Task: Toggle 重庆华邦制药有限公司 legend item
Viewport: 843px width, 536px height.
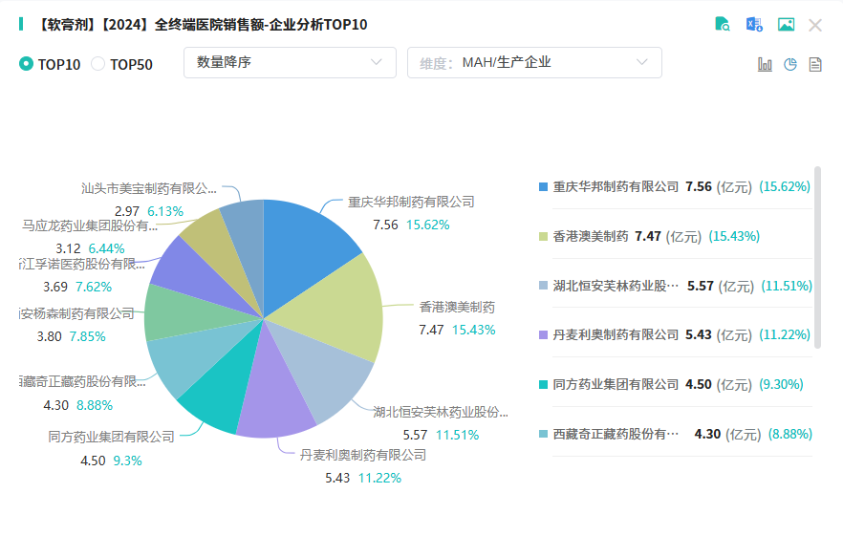Action: pyautogui.click(x=616, y=186)
